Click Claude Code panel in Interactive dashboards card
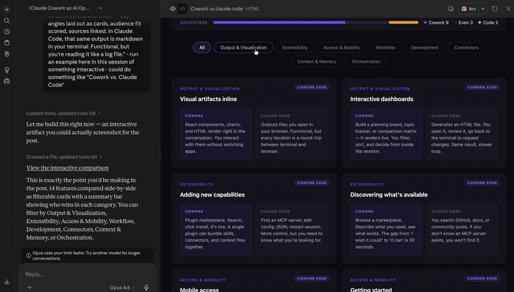 point(462,134)
